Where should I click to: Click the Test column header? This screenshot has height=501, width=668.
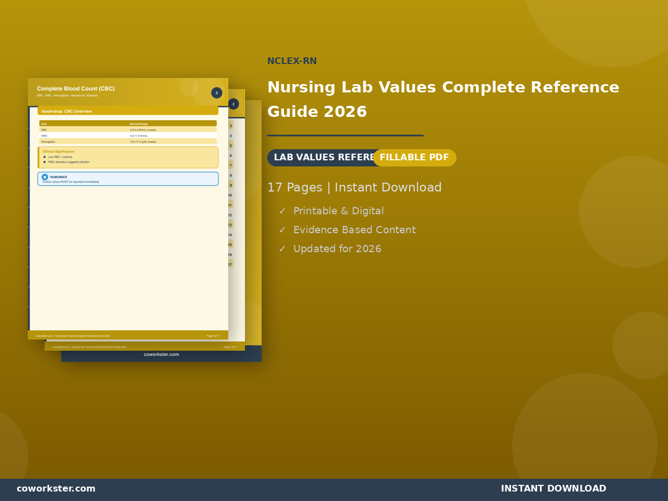[44, 124]
